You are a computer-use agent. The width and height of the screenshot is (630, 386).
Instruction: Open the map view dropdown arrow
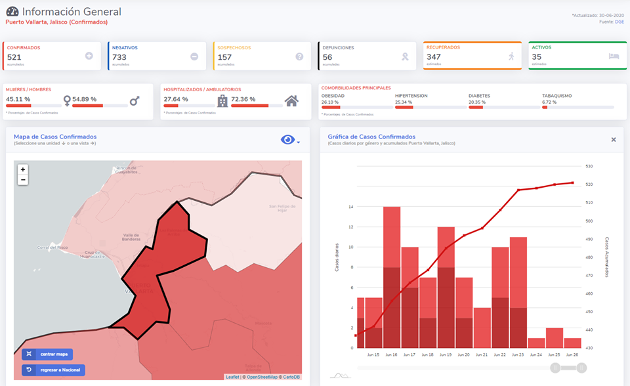pyautogui.click(x=299, y=142)
